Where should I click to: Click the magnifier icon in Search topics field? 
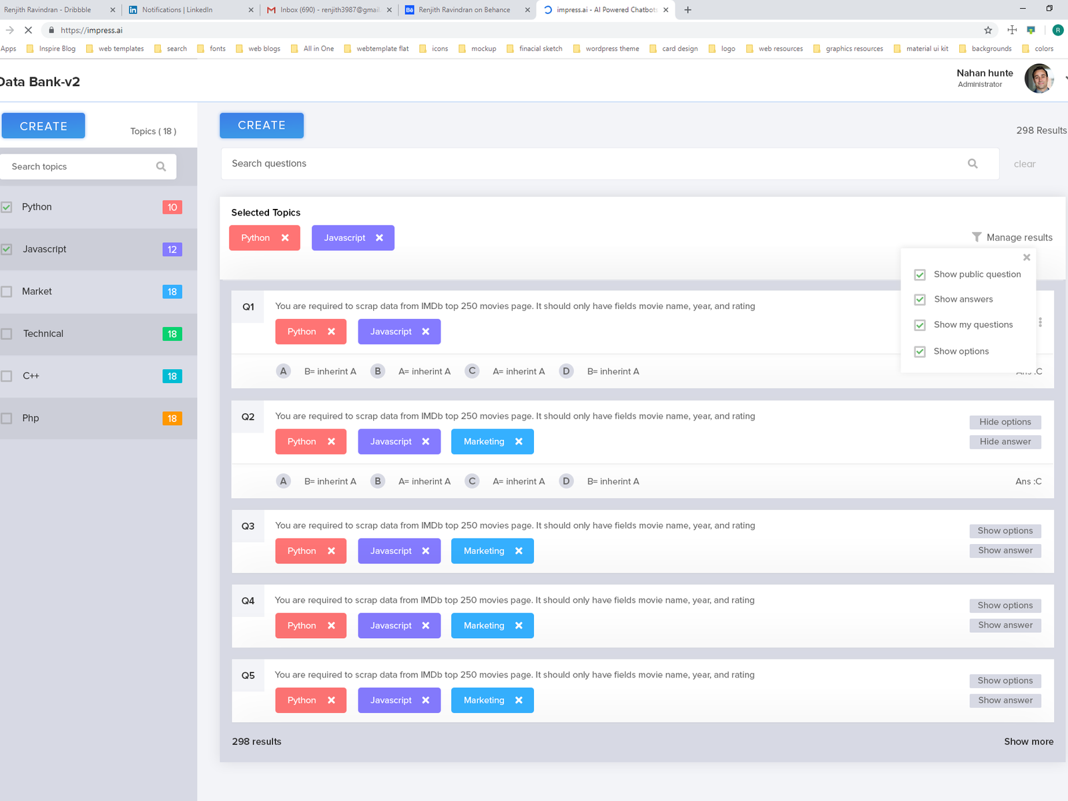161,166
